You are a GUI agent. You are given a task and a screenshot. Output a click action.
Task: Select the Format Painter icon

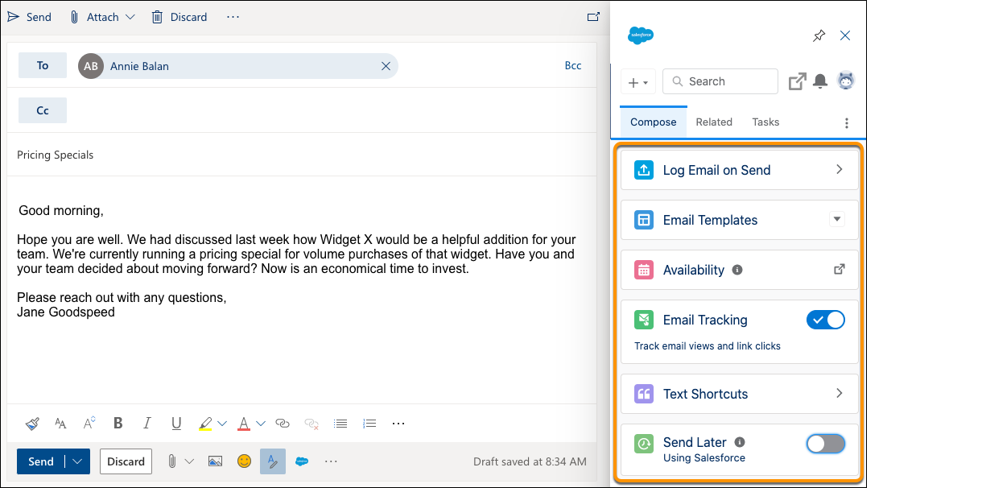tap(32, 423)
